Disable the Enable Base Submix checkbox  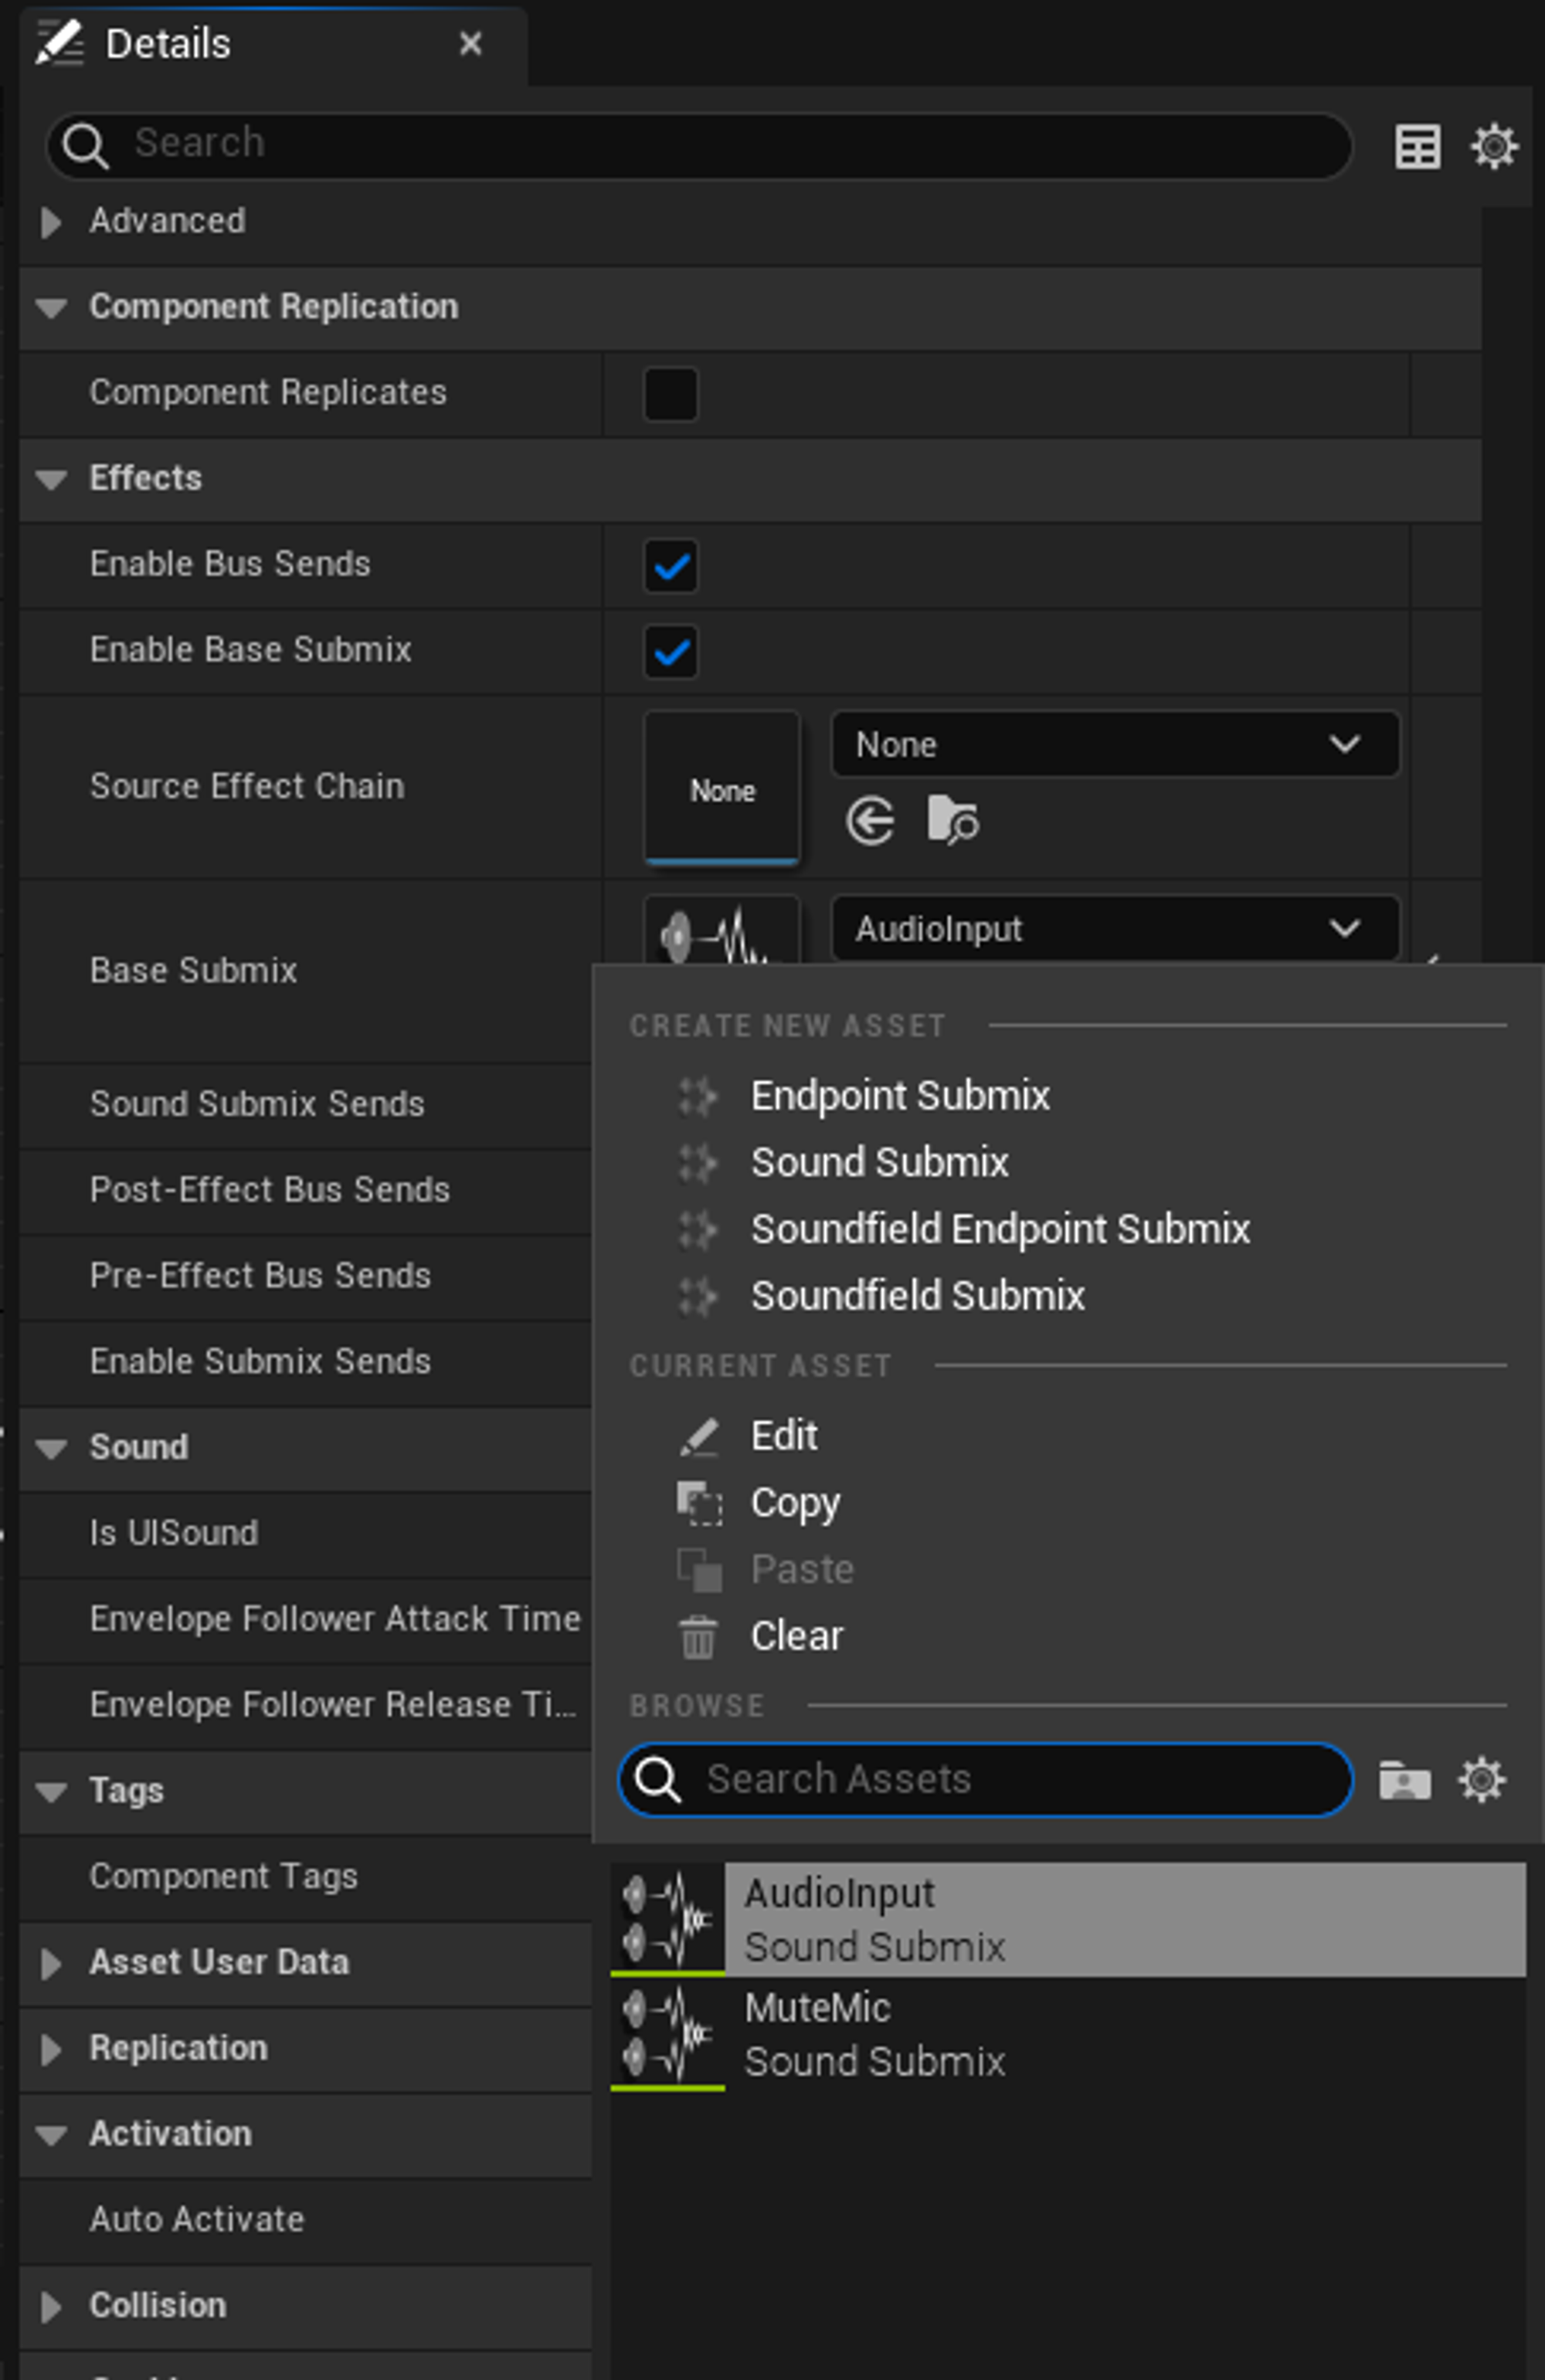(671, 652)
